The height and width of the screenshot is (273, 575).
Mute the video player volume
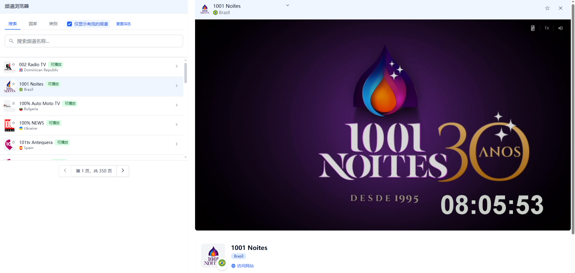560,28
